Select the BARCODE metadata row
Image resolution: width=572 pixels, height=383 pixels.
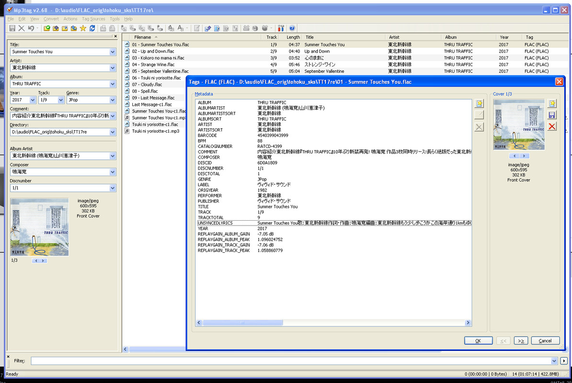point(334,135)
